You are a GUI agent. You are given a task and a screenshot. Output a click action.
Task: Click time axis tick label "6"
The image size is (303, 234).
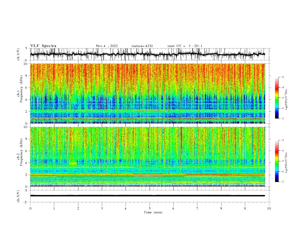point(174,208)
